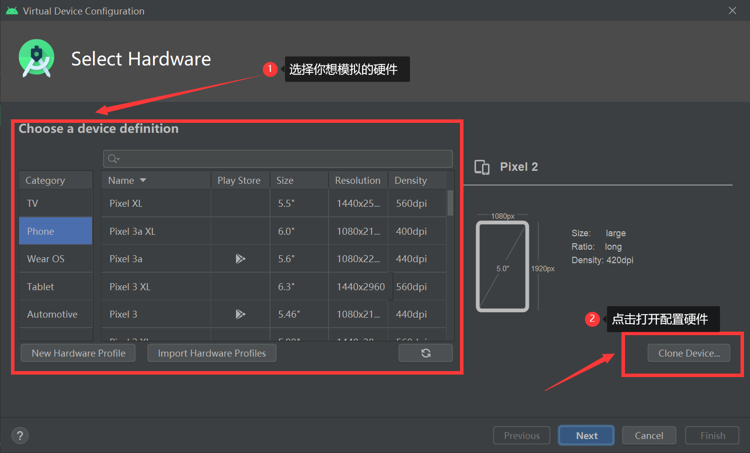Click the Finish button
This screenshot has width=750, height=453.
point(712,436)
